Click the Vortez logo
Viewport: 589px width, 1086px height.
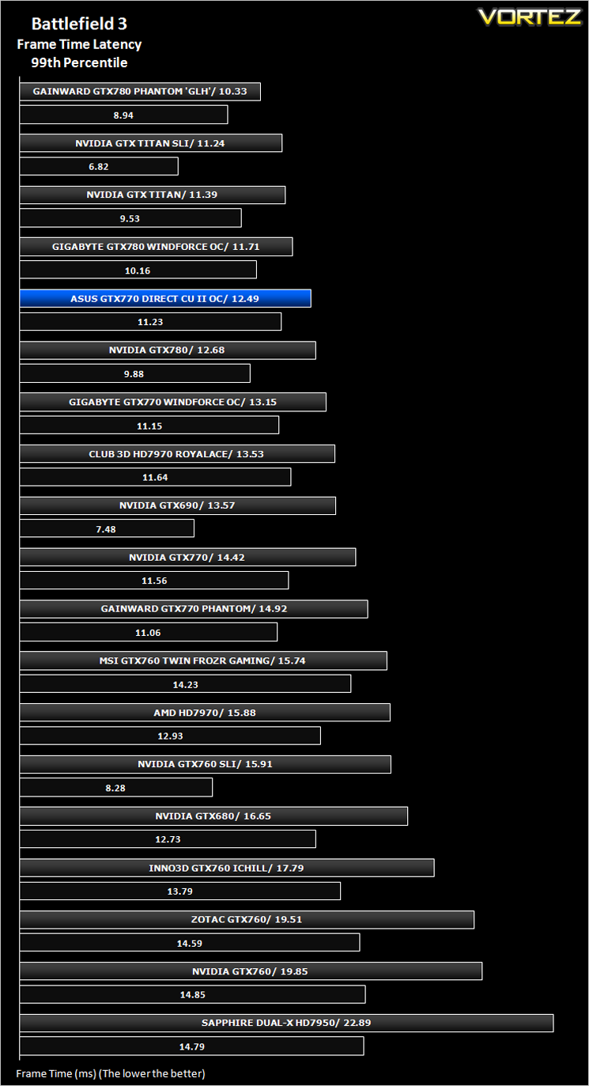529,17
